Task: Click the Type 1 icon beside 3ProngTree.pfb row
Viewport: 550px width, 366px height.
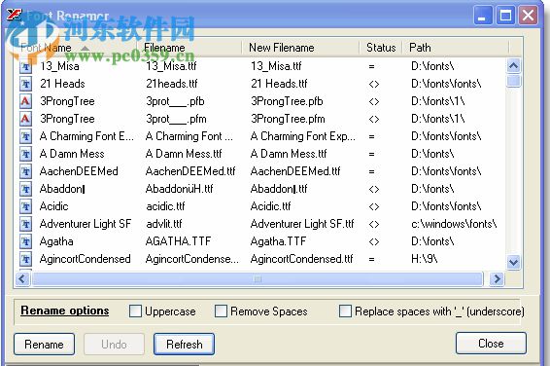Action: 25,101
